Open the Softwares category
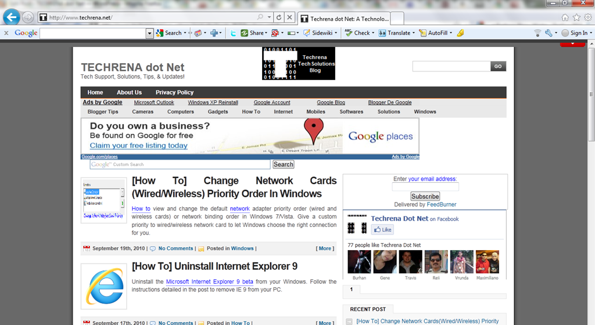This screenshot has width=595, height=325. tap(352, 112)
